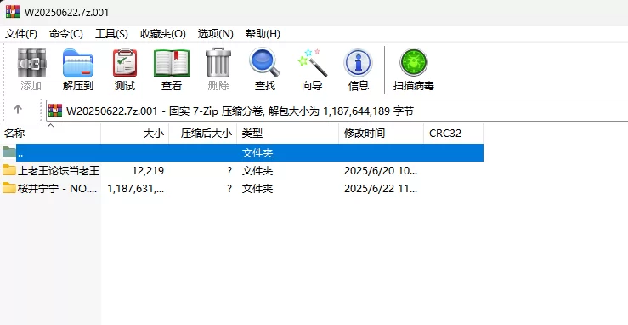Show archive Info (信息) icon

tap(358, 63)
